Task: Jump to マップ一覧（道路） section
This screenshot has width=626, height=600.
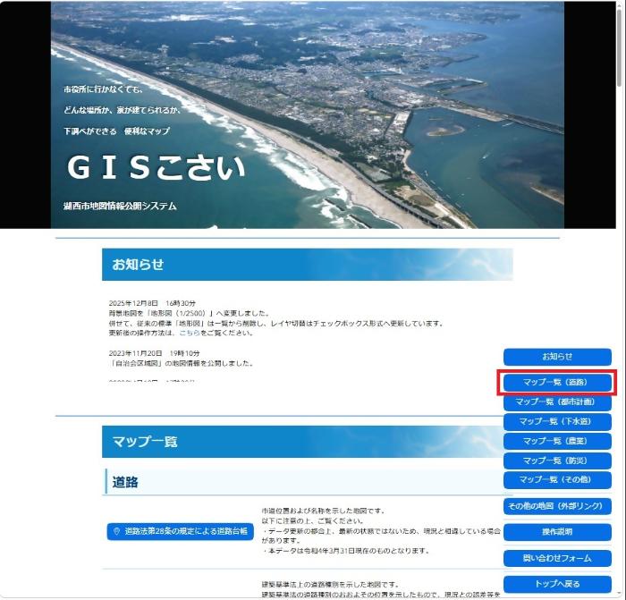Action: pos(557,383)
